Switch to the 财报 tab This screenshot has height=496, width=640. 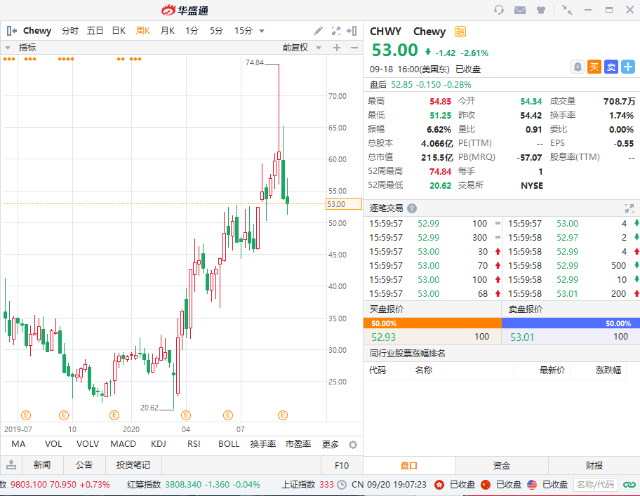[x=594, y=465]
